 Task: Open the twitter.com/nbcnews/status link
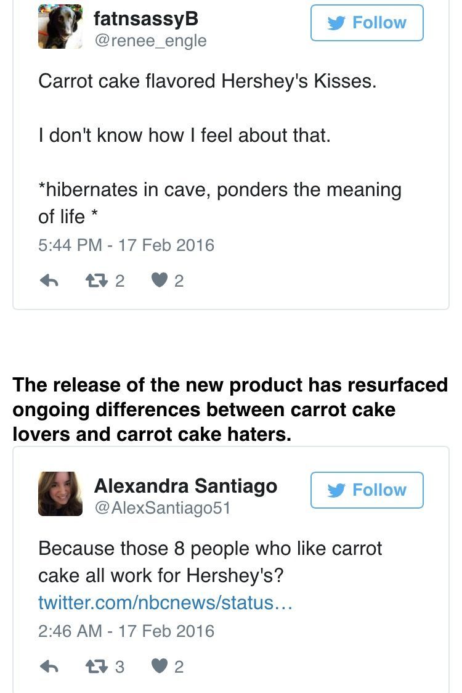[x=164, y=602]
